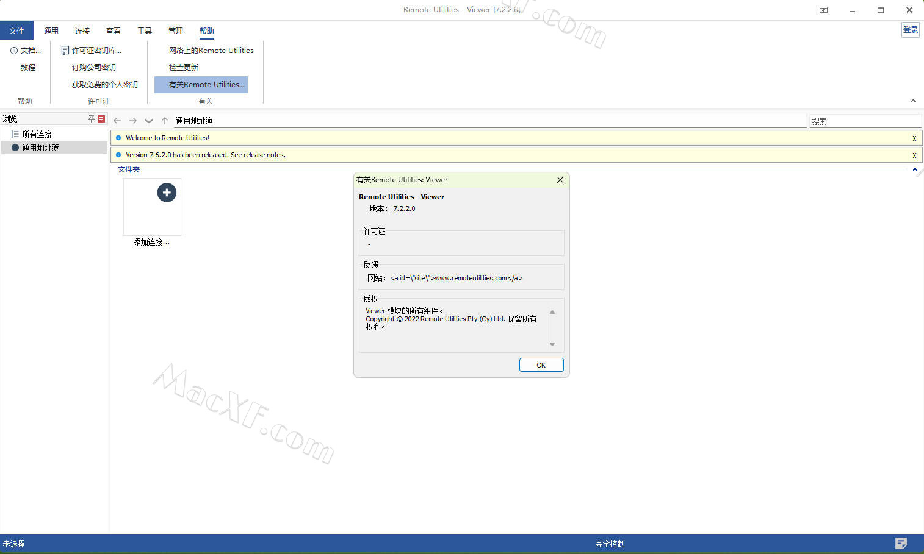Click OK in the about dialog
The image size is (924, 554).
(x=541, y=365)
